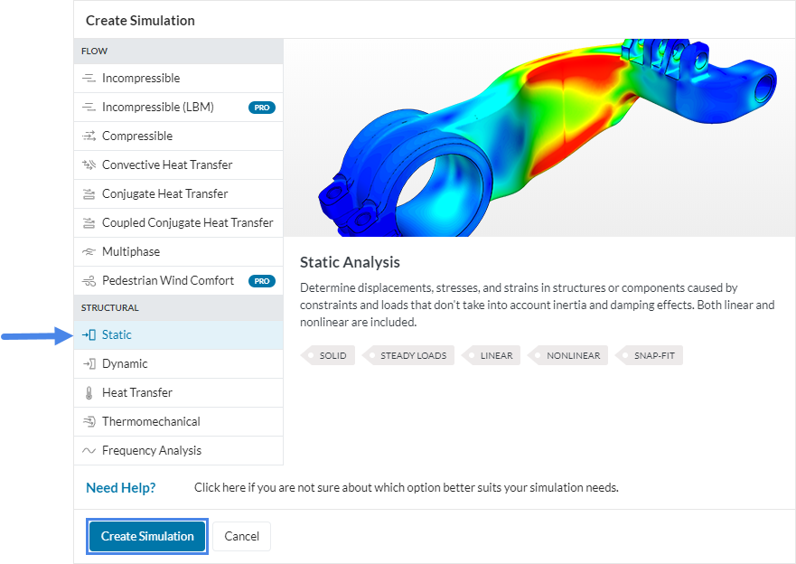Image resolution: width=796 pixels, height=564 pixels.
Task: Select the Static analysis type
Action: [x=117, y=335]
